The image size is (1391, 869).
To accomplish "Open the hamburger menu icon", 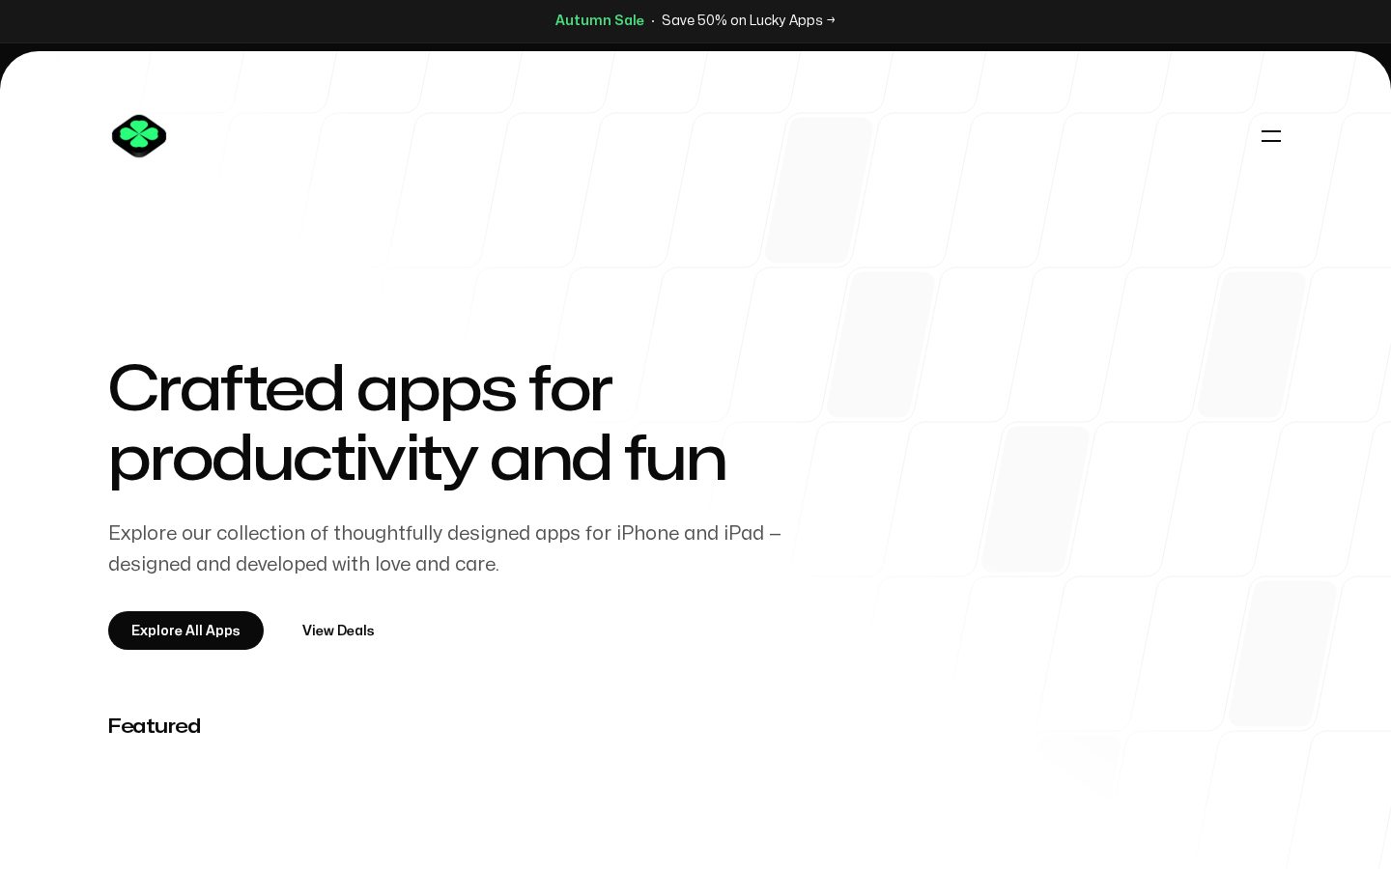I will 1271,136.
